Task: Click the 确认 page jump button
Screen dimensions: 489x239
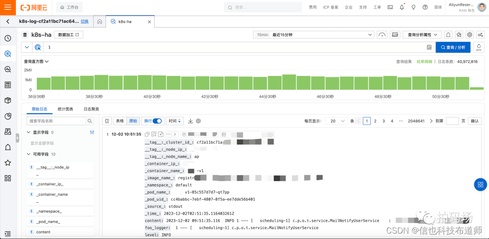Action: (475, 121)
